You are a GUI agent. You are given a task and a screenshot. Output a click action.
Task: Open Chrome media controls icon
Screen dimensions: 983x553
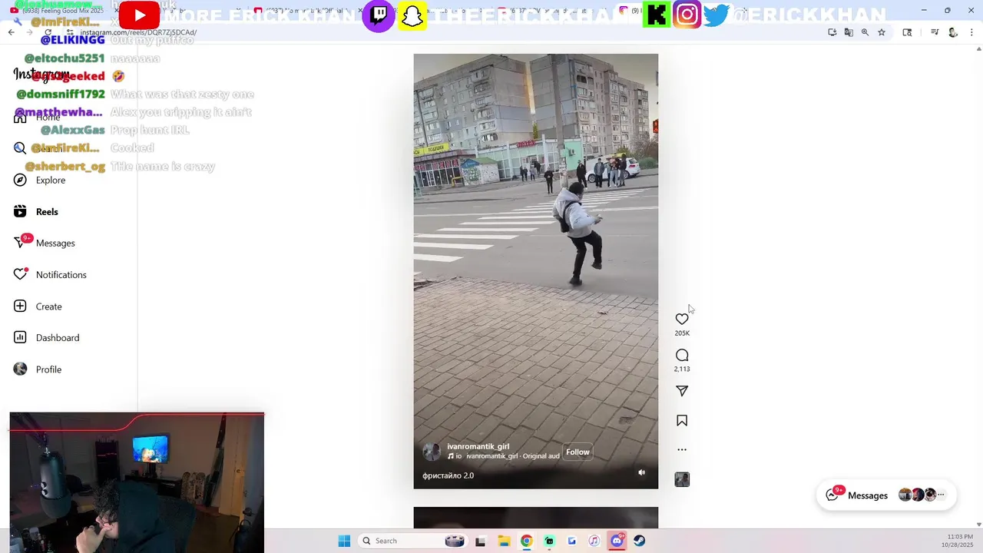click(935, 32)
